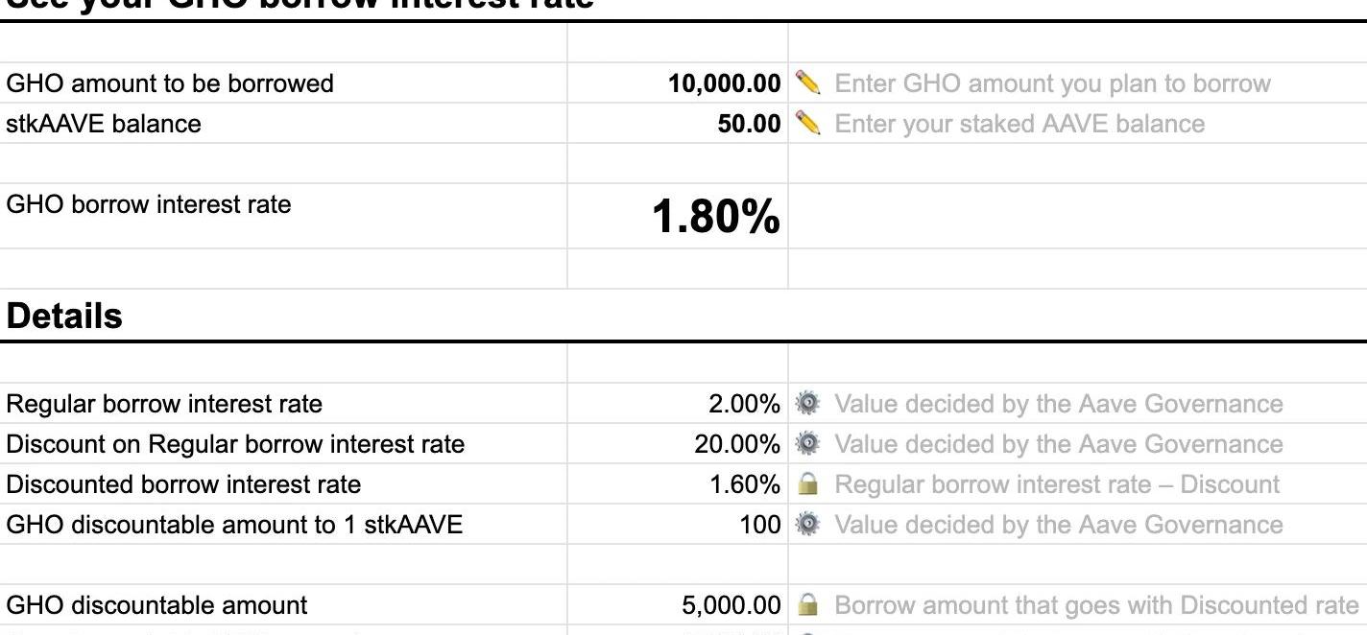
Task: Click gear icon beside discountable amount per stkAAVE
Action: pyautogui.click(x=808, y=525)
